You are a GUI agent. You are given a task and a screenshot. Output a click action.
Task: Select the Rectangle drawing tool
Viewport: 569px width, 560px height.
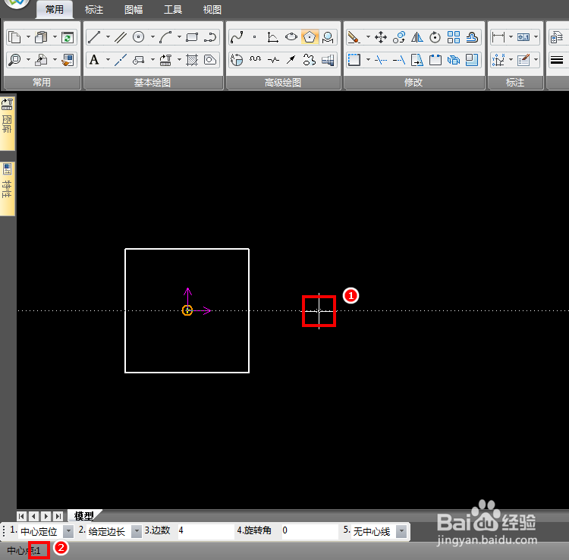tap(192, 37)
